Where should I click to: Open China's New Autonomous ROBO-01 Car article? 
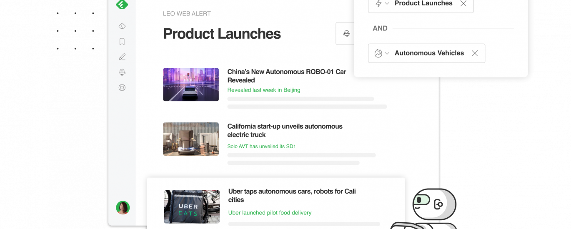tap(286, 76)
